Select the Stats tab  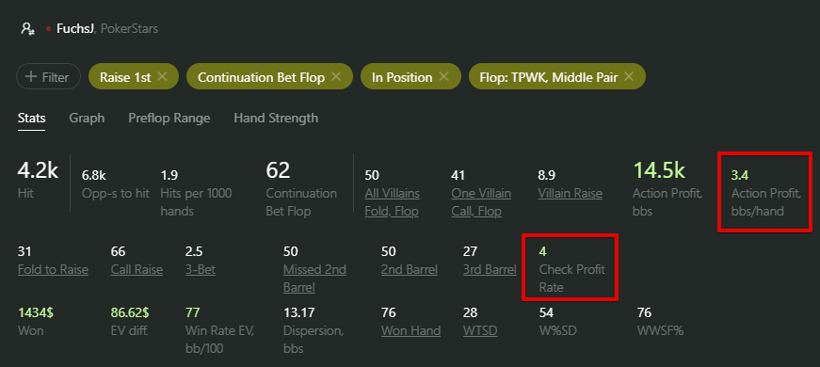[x=31, y=119]
